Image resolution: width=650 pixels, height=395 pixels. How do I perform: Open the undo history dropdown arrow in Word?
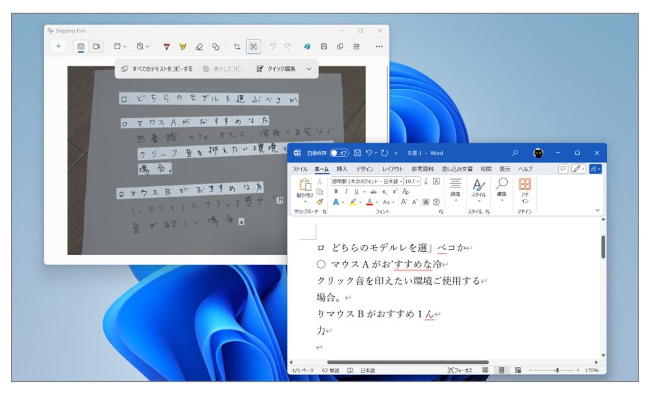pos(376,153)
